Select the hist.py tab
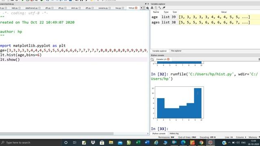Screen dimensions: 260x146 131,8
